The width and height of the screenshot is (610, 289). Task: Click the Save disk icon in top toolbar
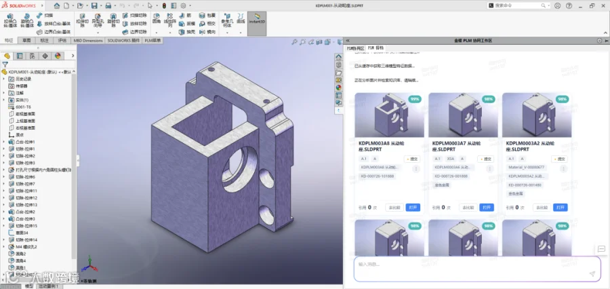click(x=94, y=6)
